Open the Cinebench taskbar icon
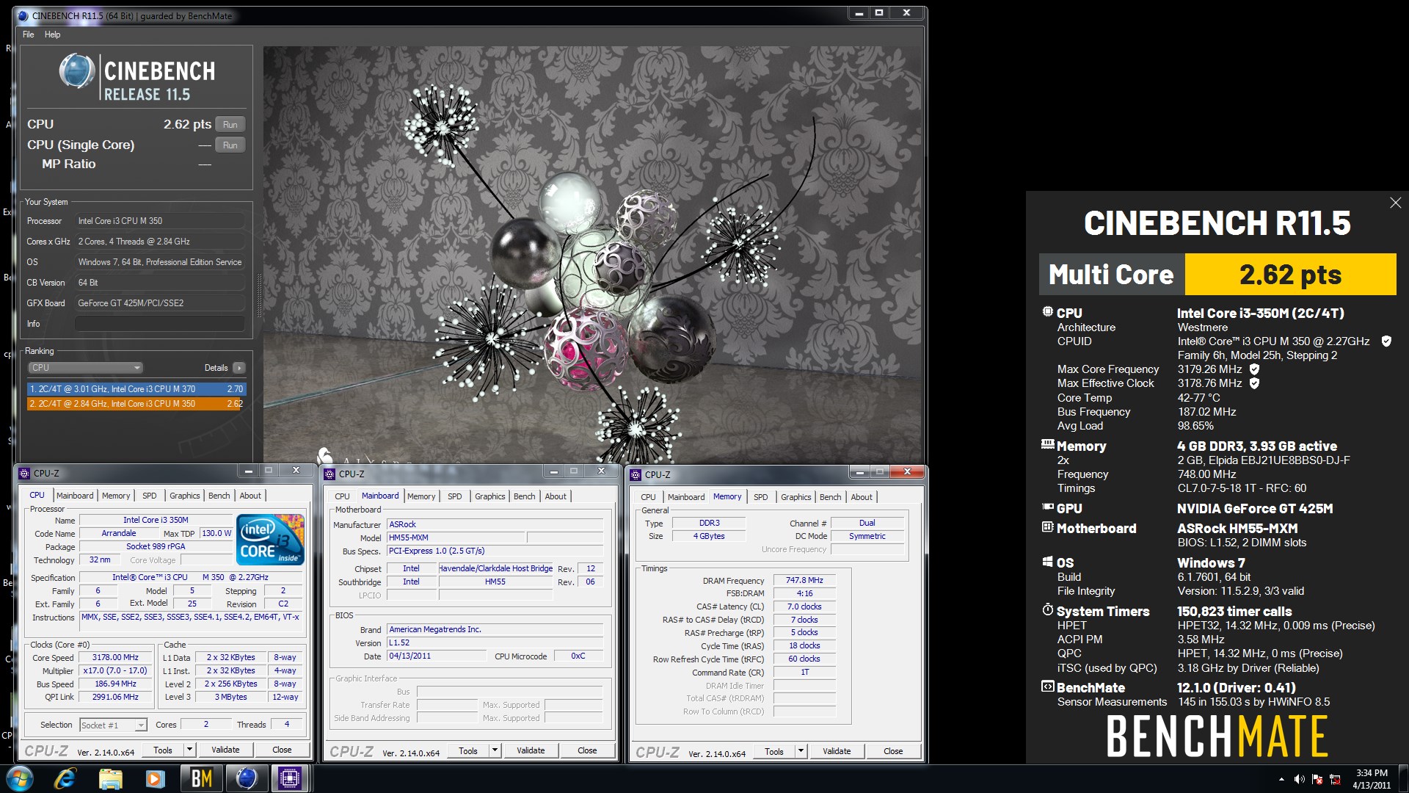Image resolution: width=1409 pixels, height=793 pixels. coord(245,778)
